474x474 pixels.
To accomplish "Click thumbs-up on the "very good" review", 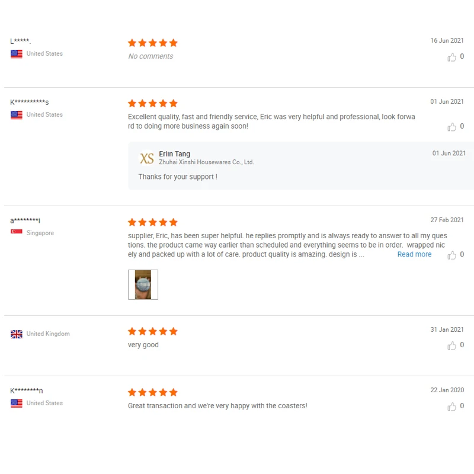I will [x=451, y=345].
